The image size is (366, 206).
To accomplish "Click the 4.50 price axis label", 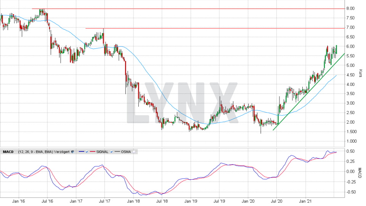I will 350,75.
